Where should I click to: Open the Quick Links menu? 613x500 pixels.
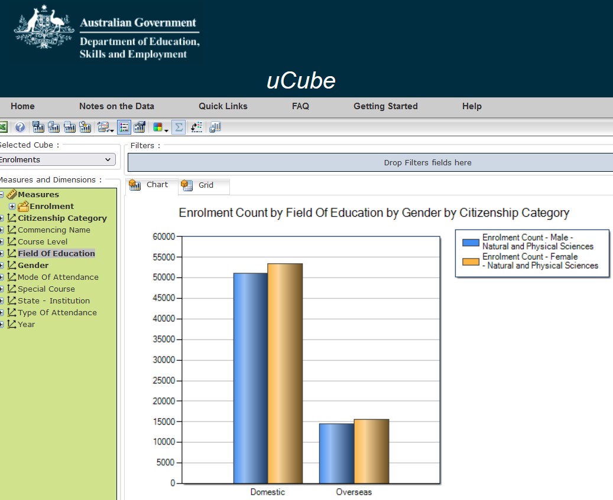pos(223,106)
